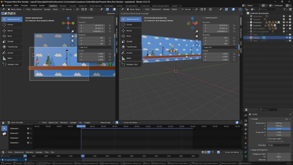The image size is (293, 165).
Task: Open the Output properties tab icon
Action: click(x=246, y=125)
